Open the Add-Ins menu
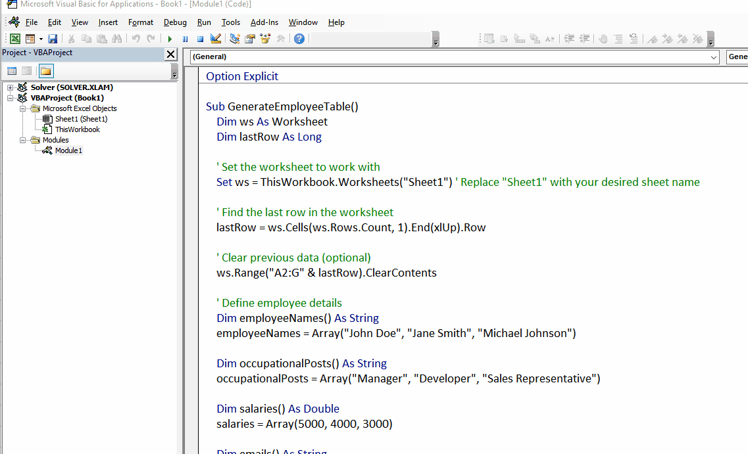Viewport: 748px width, 454px height. point(264,22)
